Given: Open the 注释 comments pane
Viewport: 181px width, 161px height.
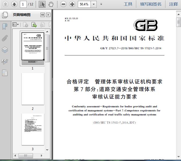Looking at the screenshot, I should 173,4.
